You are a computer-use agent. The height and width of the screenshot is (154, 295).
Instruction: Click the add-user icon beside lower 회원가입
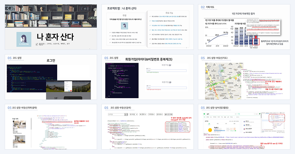170,82
